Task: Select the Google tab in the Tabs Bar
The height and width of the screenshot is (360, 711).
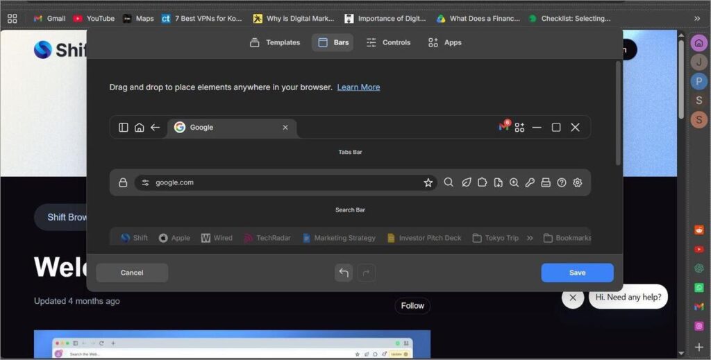Action: (x=232, y=128)
